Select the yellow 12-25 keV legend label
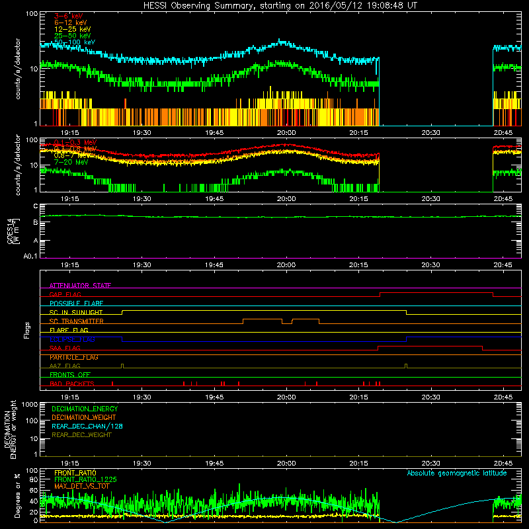 pyautogui.click(x=73, y=29)
